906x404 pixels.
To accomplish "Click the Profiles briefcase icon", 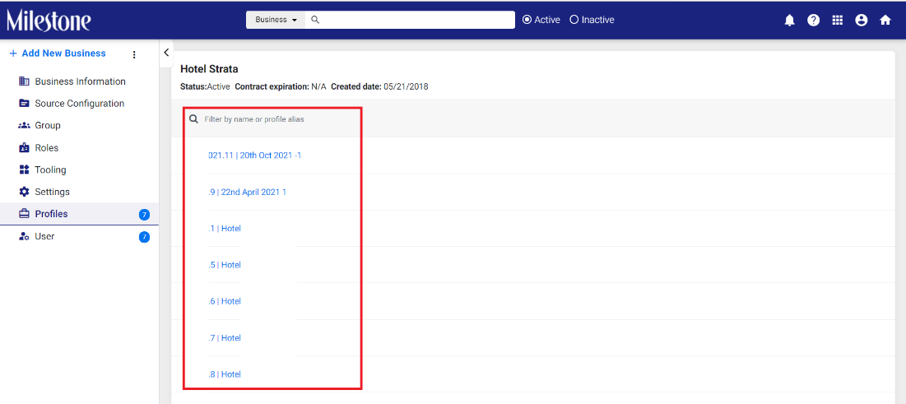I will (24, 214).
